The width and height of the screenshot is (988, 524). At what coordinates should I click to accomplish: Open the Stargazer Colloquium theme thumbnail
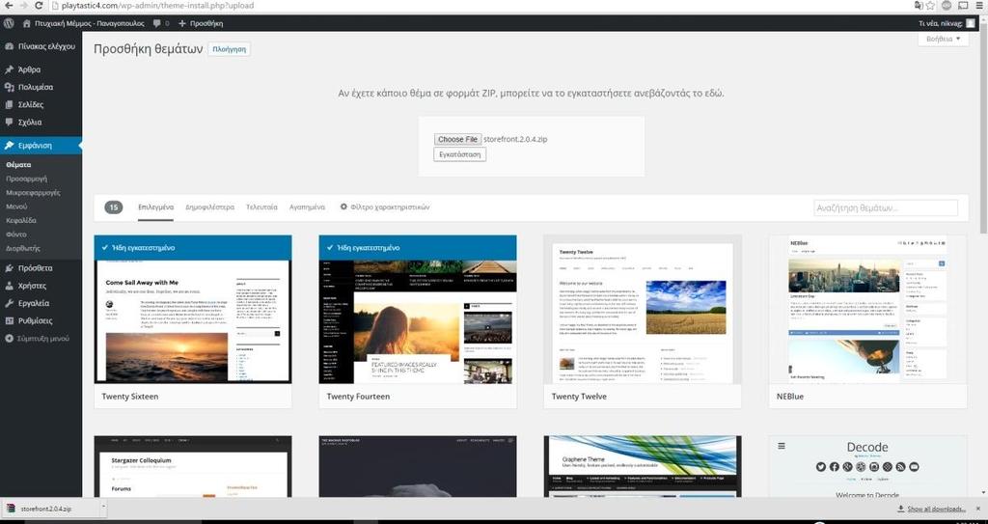tap(193, 467)
